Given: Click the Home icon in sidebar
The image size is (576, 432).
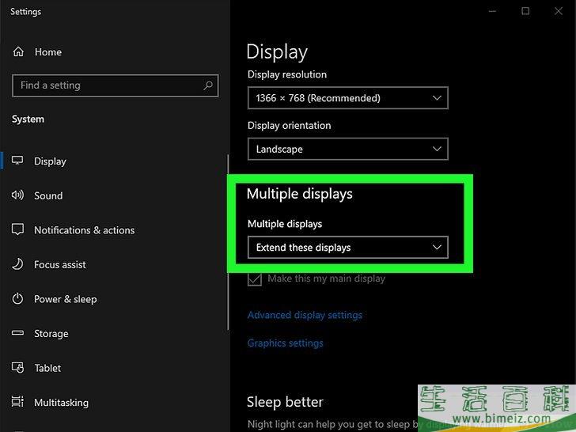Looking at the screenshot, I should click(18, 51).
